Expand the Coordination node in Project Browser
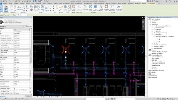This screenshot has width=178, height=100. point(150,21)
